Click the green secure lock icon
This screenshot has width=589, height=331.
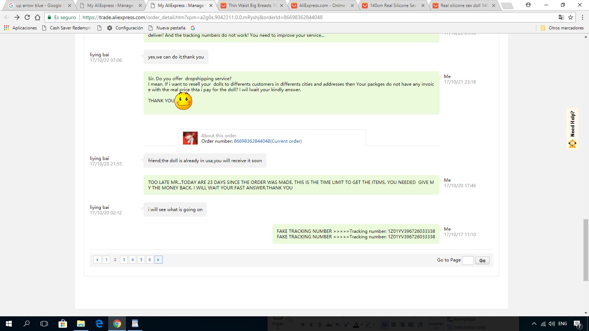49,17
